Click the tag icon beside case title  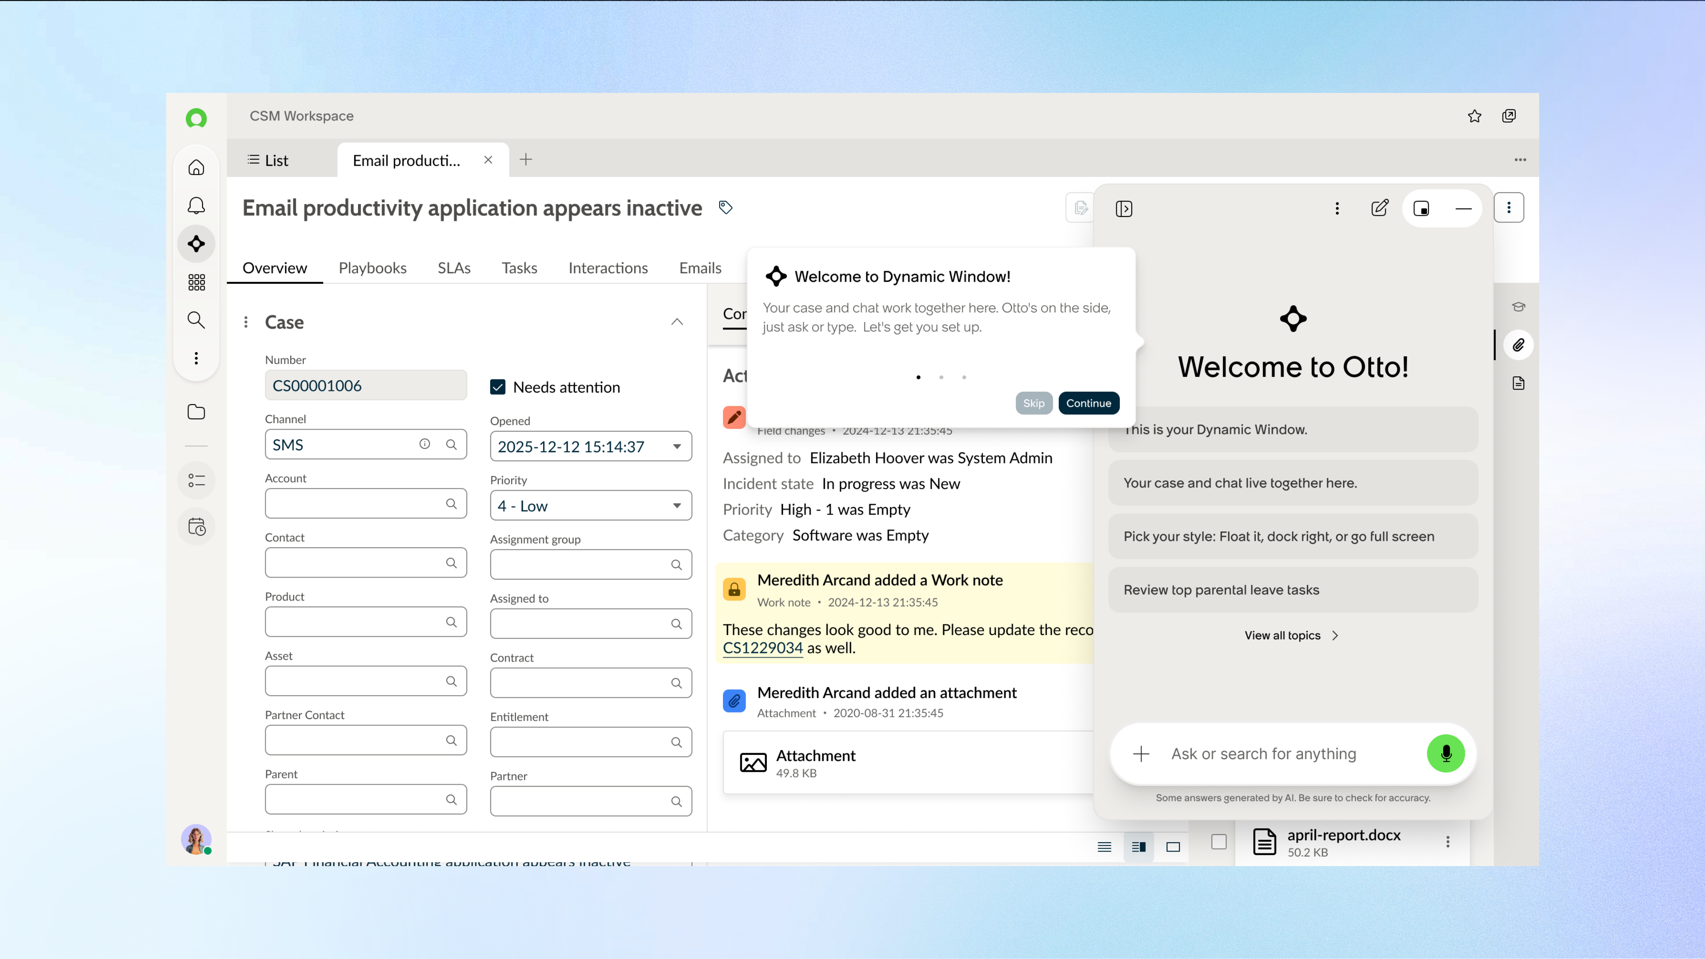(725, 208)
